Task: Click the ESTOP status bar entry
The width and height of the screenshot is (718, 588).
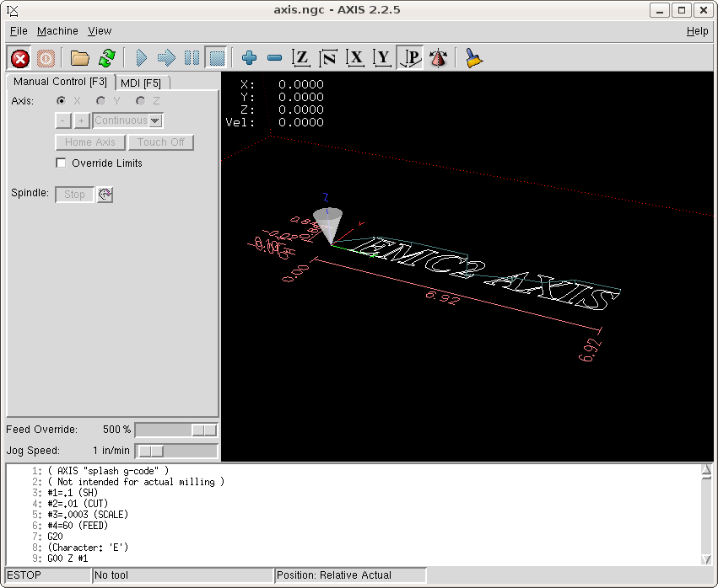Action: coord(48,575)
